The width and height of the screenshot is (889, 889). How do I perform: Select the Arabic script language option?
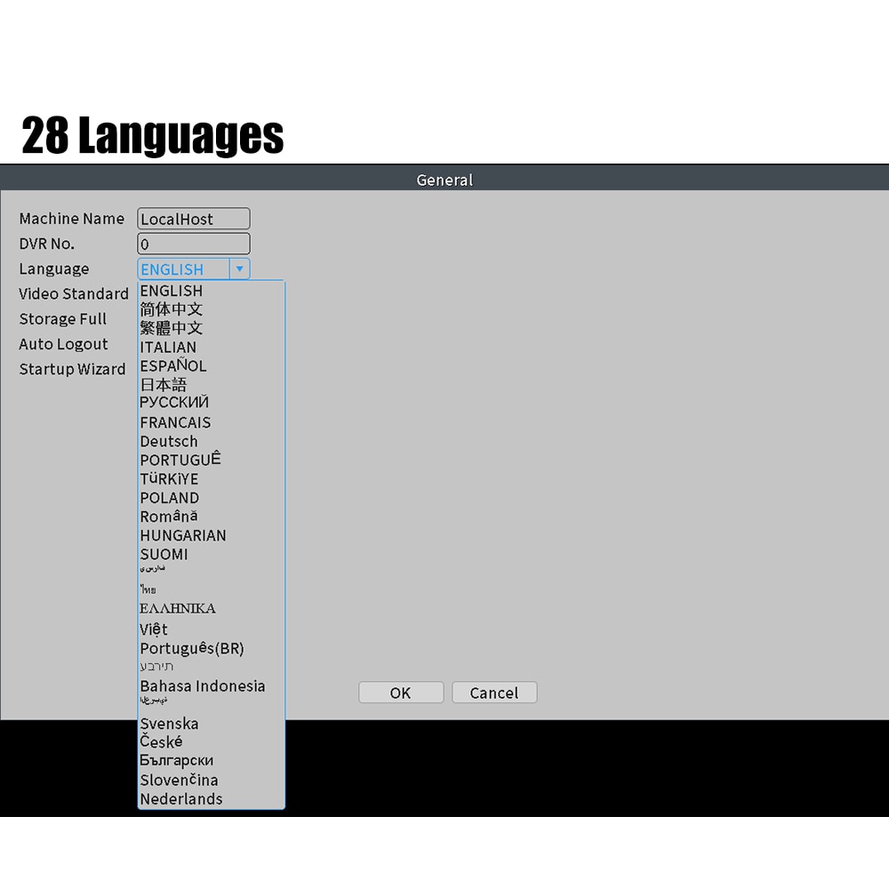click(x=211, y=701)
